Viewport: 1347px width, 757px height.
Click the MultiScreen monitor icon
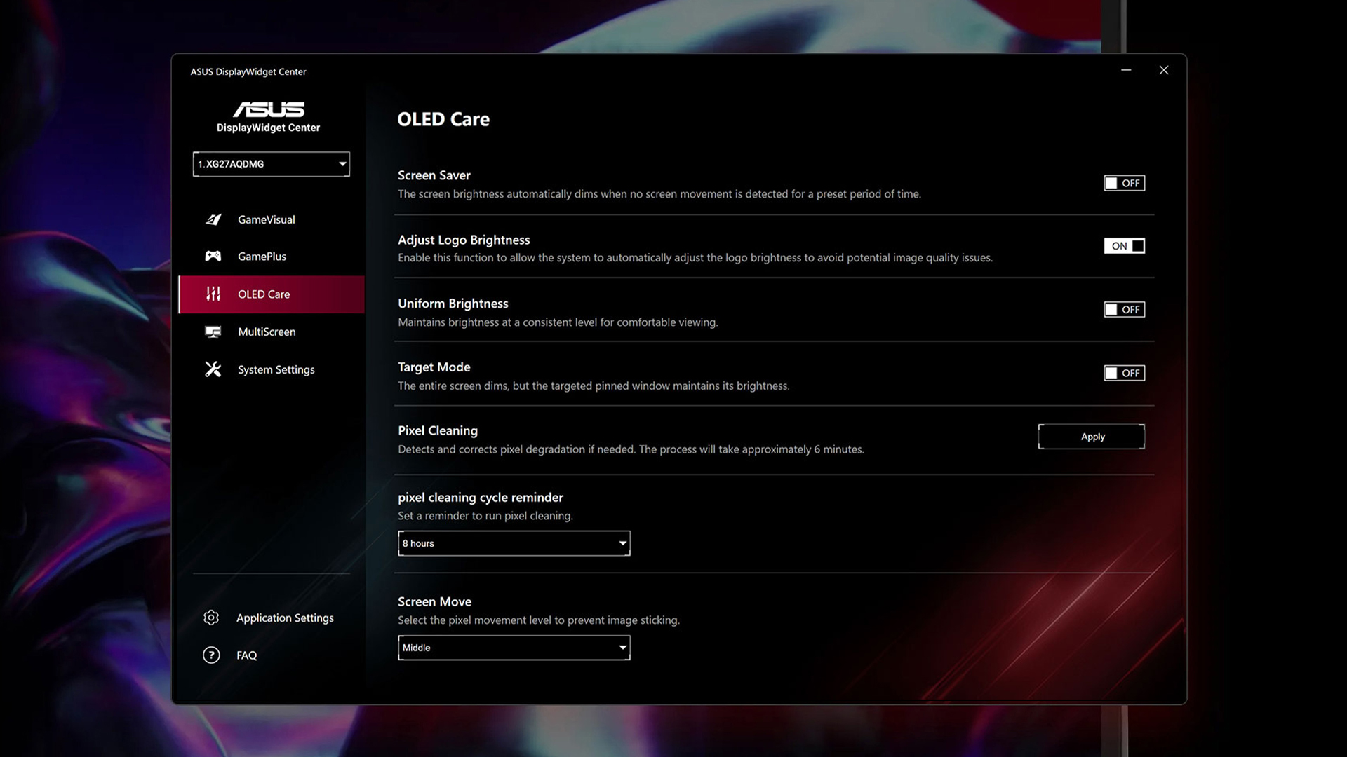213,332
